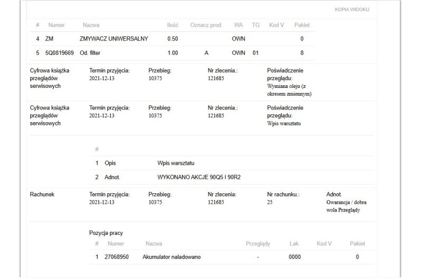This screenshot has width=422, height=279.
Task: Click order number 121685 in first service entry
Action: point(216,78)
